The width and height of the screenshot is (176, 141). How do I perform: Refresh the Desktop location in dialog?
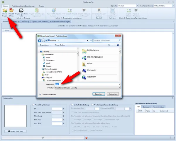(x=91, y=40)
